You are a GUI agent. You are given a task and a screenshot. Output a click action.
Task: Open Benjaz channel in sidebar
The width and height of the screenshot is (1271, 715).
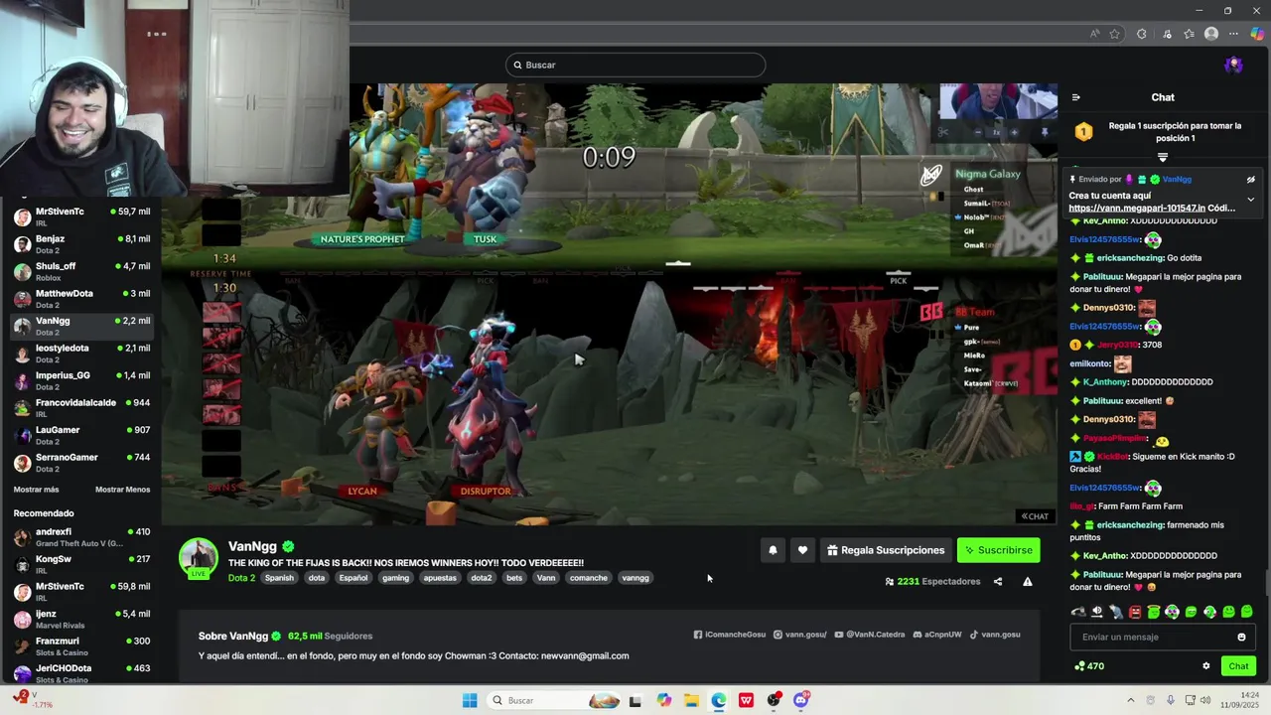click(x=81, y=243)
